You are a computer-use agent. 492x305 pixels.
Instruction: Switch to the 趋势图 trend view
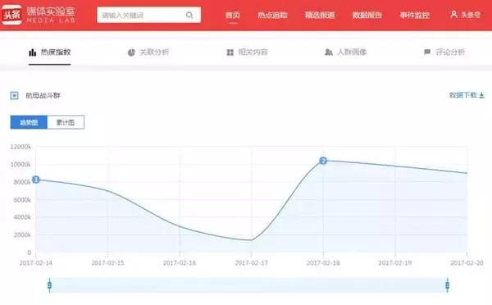click(29, 122)
